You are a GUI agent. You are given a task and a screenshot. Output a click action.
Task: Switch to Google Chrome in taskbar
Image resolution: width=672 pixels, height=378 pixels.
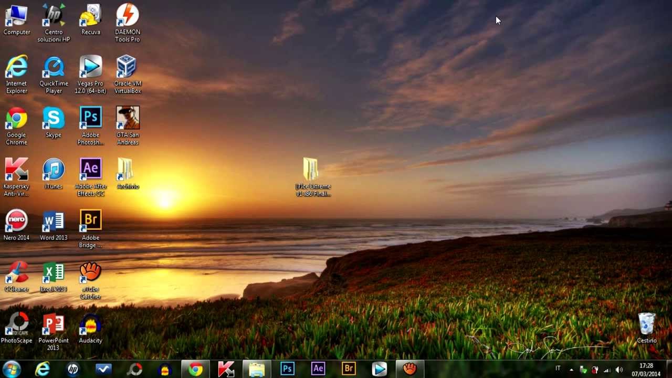coord(195,370)
